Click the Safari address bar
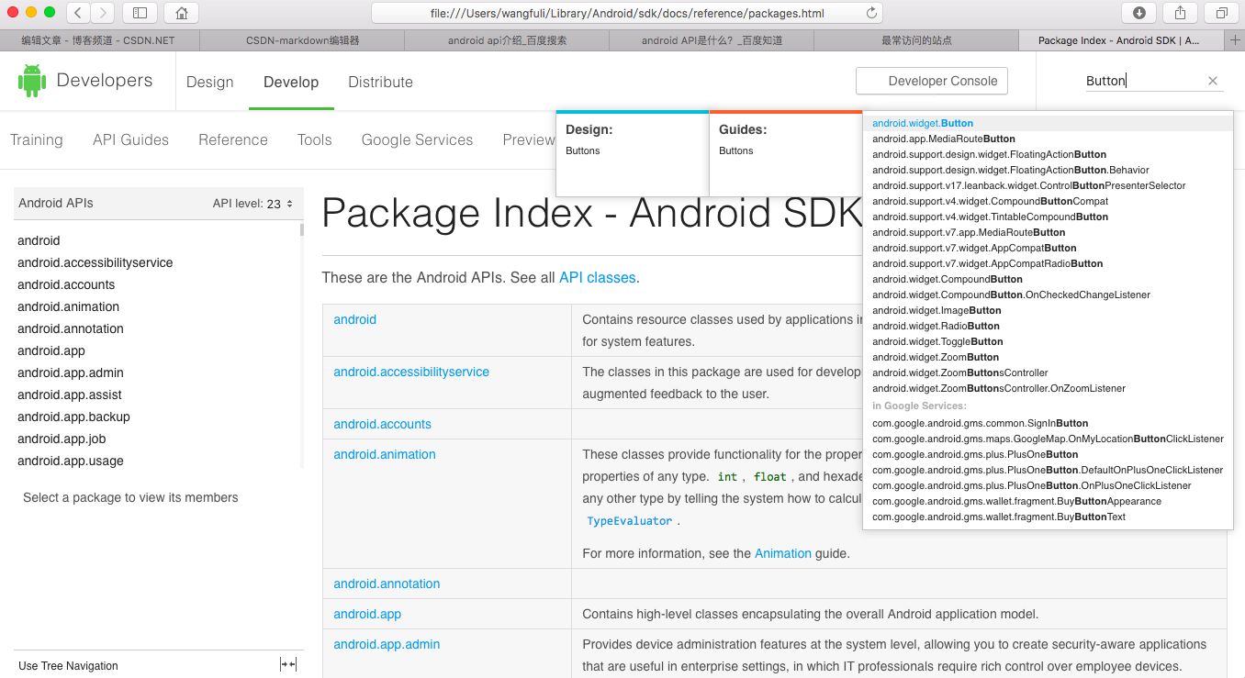This screenshot has height=678, width=1245. pyautogui.click(x=626, y=13)
